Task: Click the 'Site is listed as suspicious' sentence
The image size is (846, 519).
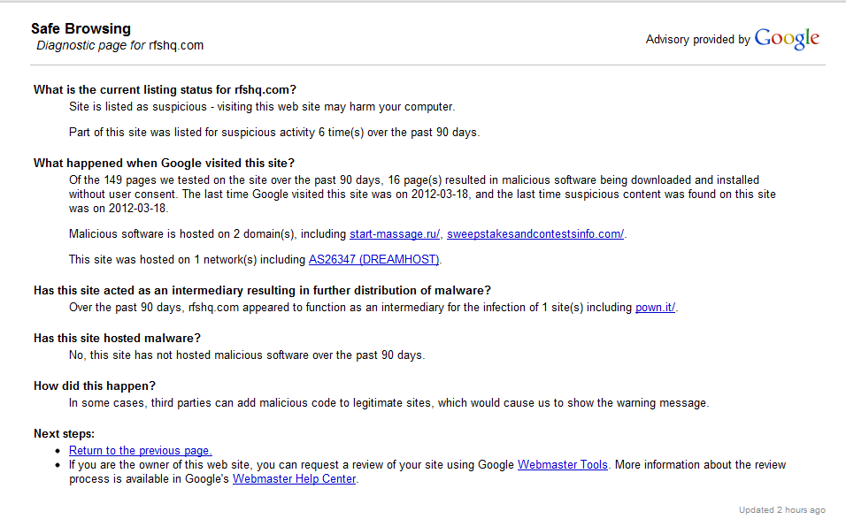Action: [x=262, y=107]
